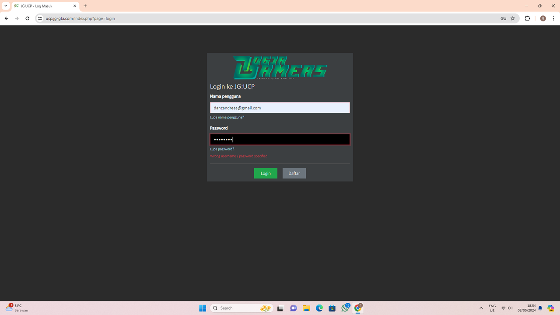Open File Explorer from taskbar

(306, 308)
